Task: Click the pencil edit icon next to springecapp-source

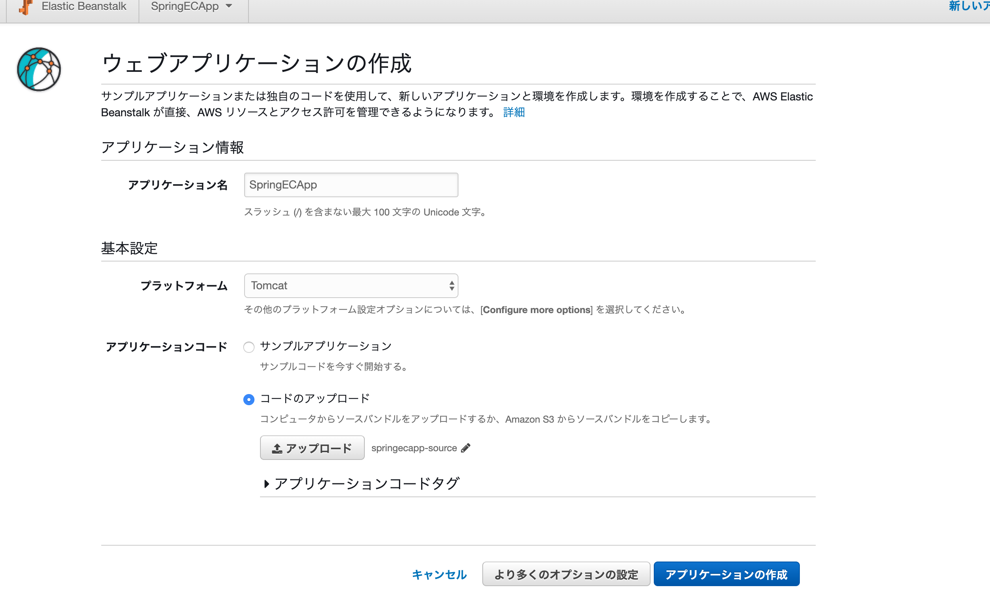Action: tap(466, 447)
